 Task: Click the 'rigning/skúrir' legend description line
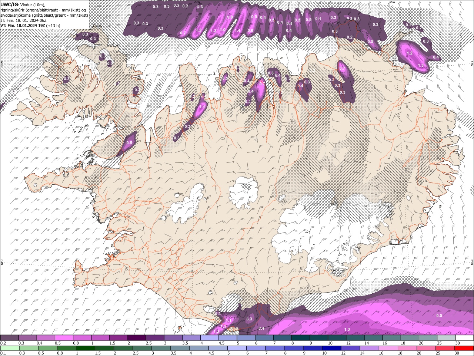(x=44, y=10)
